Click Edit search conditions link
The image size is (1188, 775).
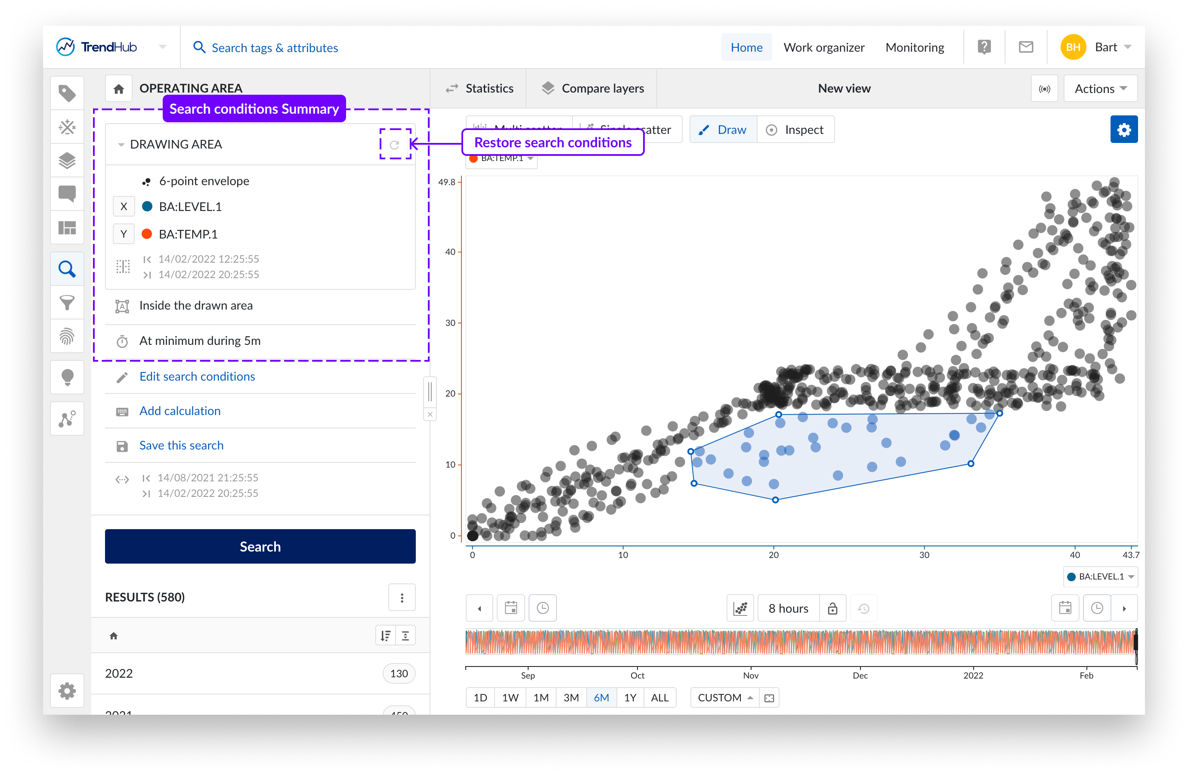pos(197,376)
